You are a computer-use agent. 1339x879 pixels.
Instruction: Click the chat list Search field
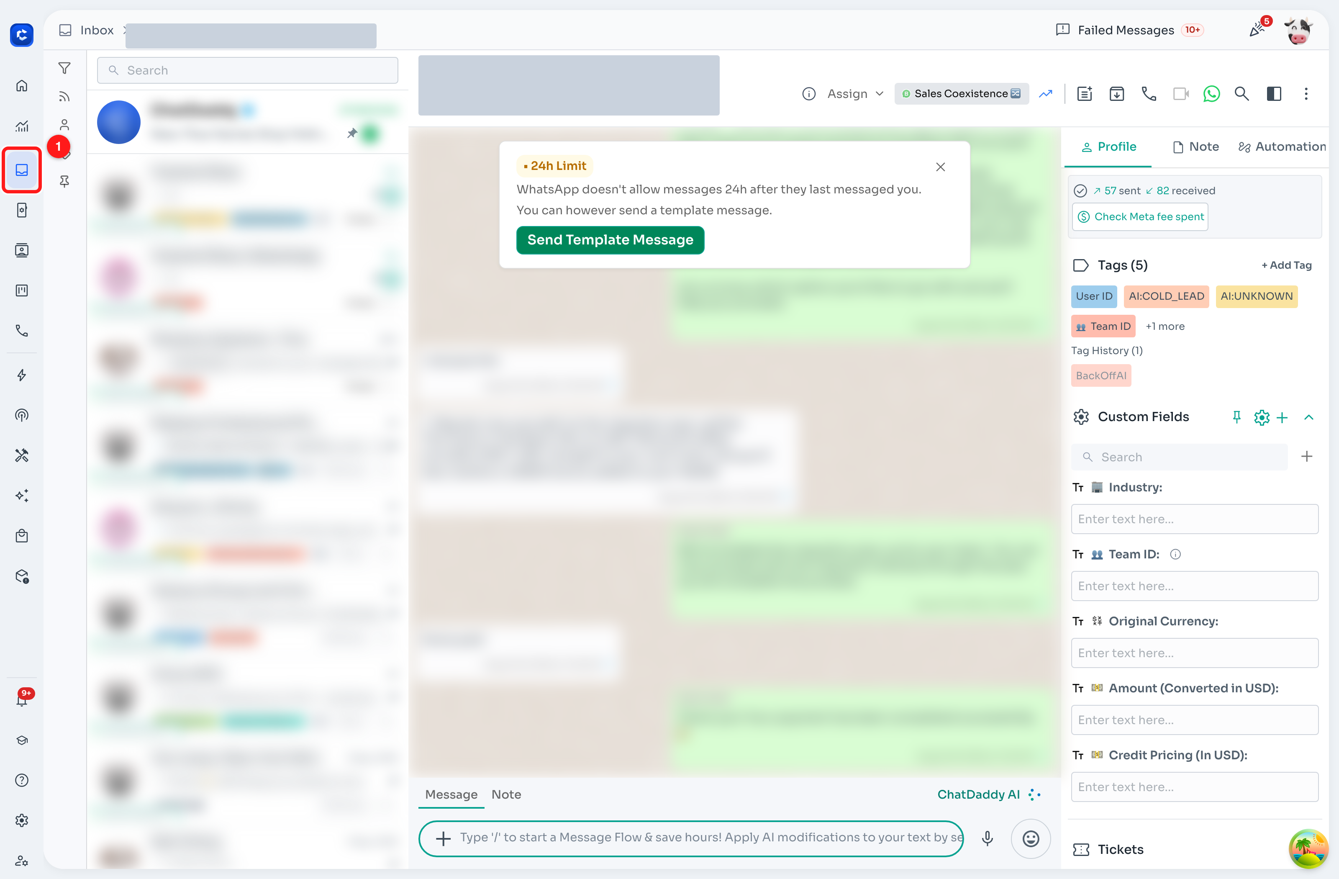coord(247,70)
